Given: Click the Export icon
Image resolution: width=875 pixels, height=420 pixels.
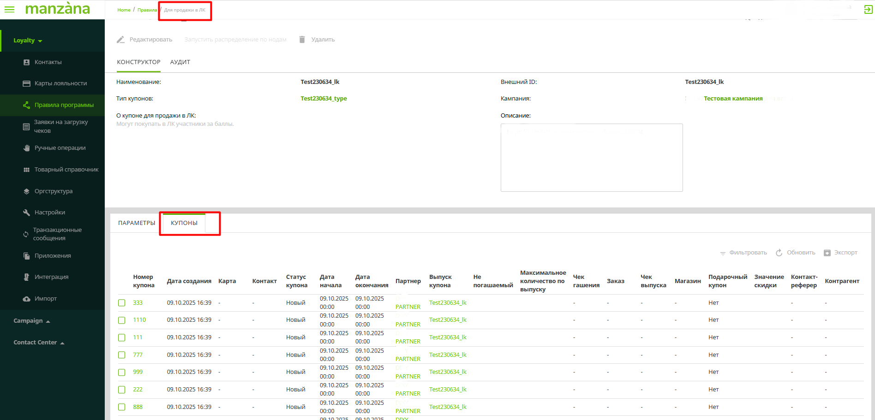Looking at the screenshot, I should tap(827, 253).
